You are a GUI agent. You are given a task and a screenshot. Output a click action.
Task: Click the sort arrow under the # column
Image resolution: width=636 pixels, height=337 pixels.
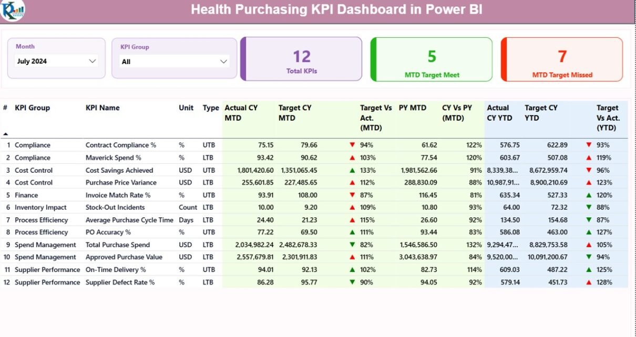coord(6,134)
